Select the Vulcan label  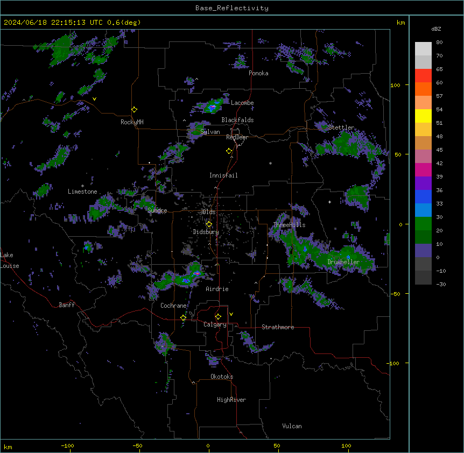point(292,426)
